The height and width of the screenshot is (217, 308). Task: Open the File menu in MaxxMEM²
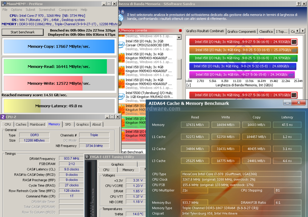click(x=5, y=10)
